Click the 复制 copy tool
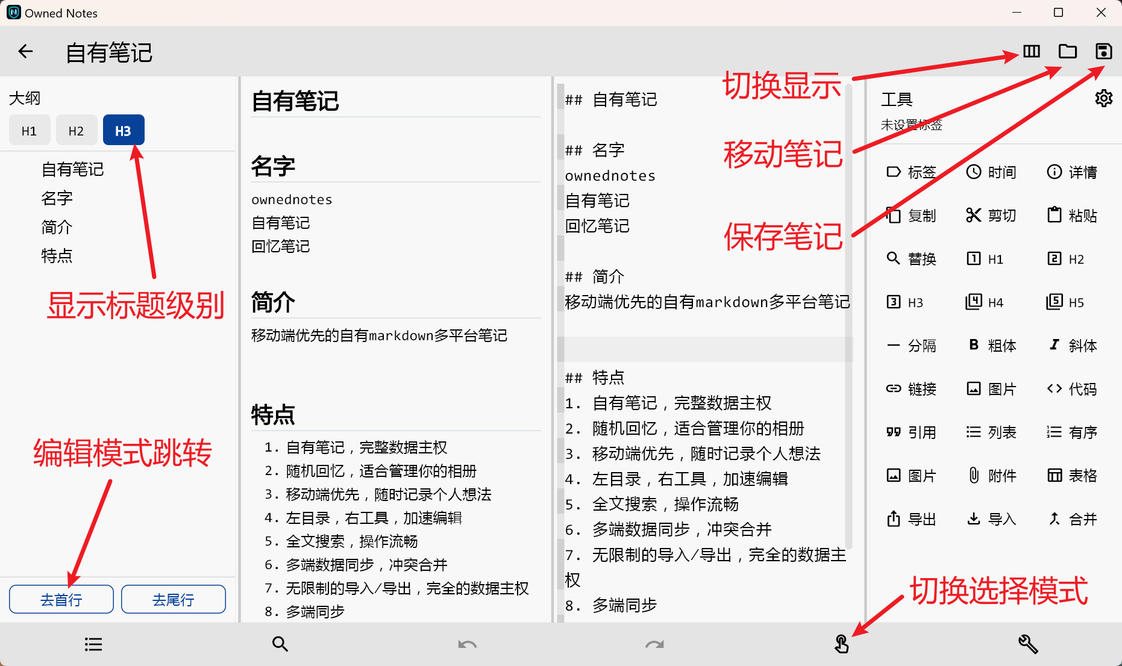 click(x=910, y=216)
